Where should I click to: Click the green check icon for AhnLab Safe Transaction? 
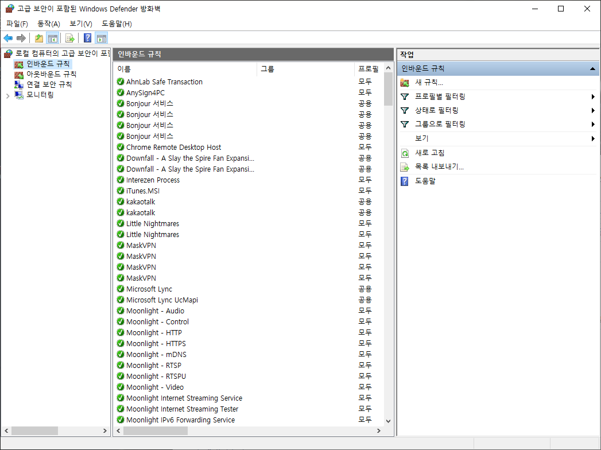[x=121, y=82]
